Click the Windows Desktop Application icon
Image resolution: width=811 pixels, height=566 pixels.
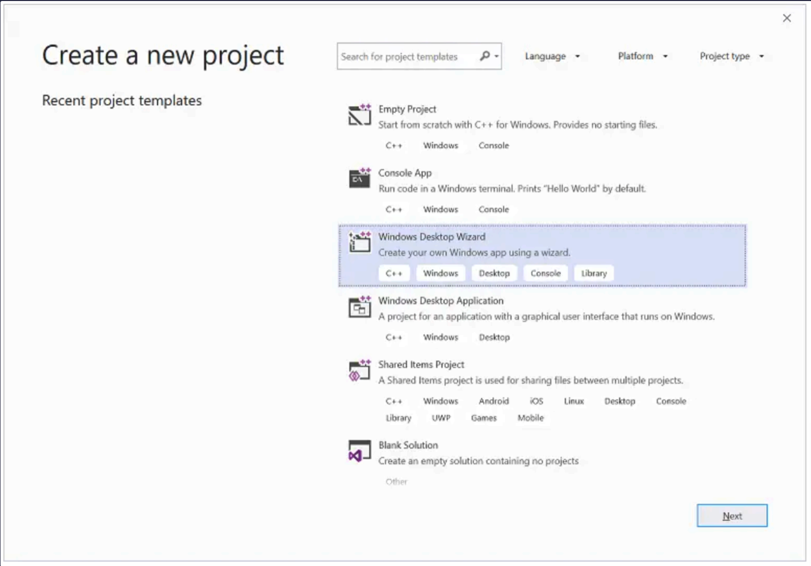[360, 307]
